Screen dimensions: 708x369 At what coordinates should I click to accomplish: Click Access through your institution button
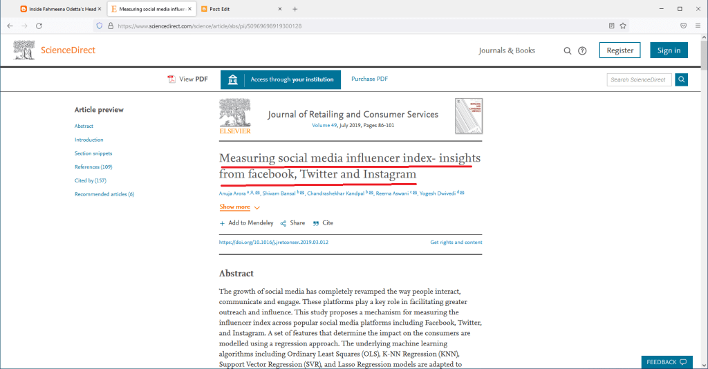pos(281,79)
